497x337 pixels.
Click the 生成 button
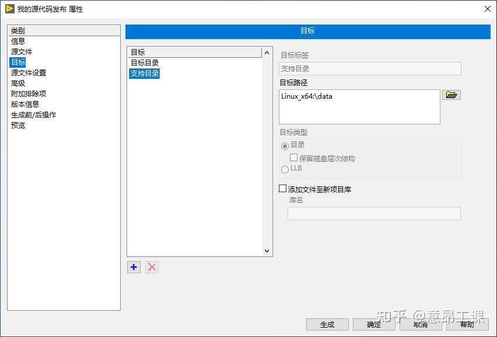[327, 324]
